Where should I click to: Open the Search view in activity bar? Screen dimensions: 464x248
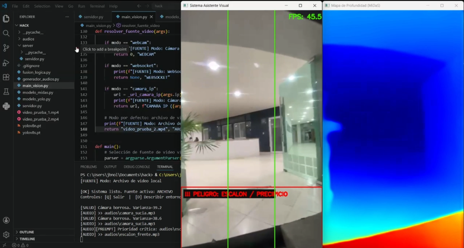(6, 33)
